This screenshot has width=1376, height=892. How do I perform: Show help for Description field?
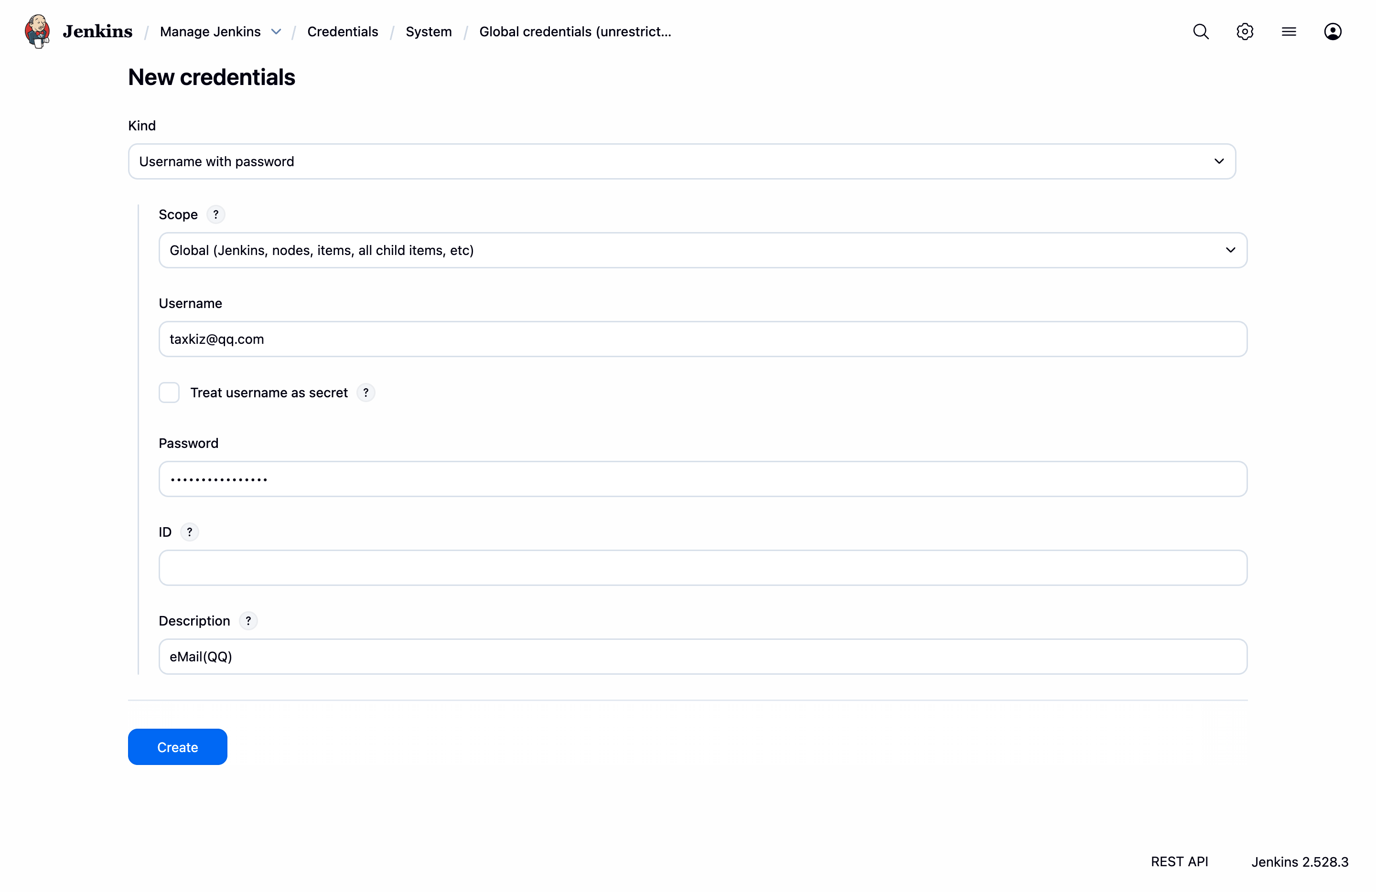(x=248, y=621)
